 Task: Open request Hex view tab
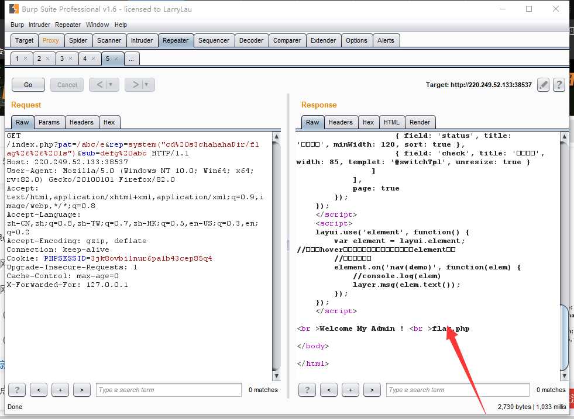[x=109, y=122]
